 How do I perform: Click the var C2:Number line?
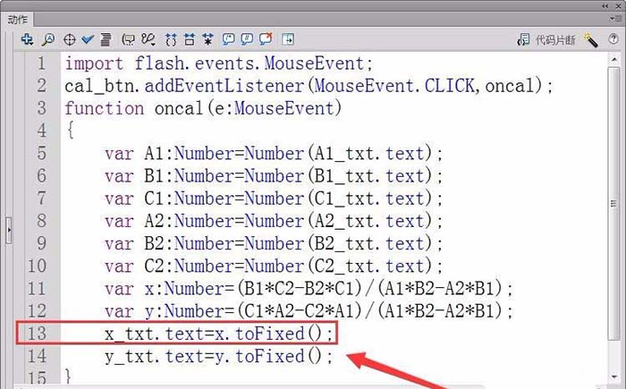[274, 266]
